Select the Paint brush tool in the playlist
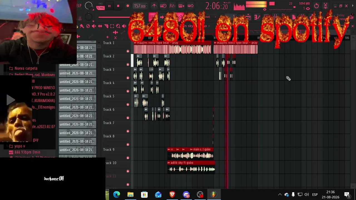356x200 pixels. click(82, 26)
